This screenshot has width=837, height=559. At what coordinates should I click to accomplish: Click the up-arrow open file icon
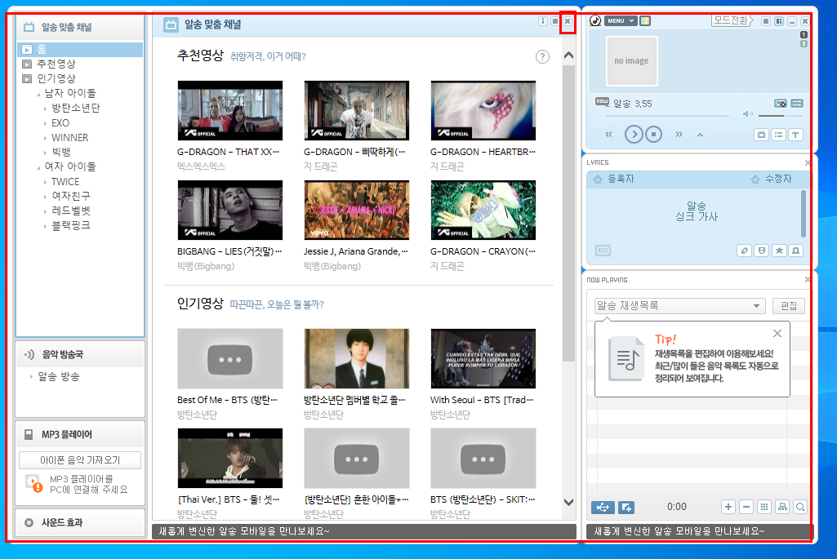click(x=700, y=135)
